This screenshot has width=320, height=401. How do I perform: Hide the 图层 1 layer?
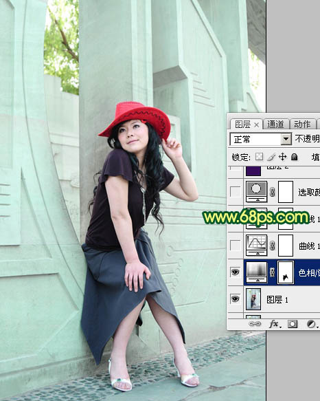tap(235, 299)
